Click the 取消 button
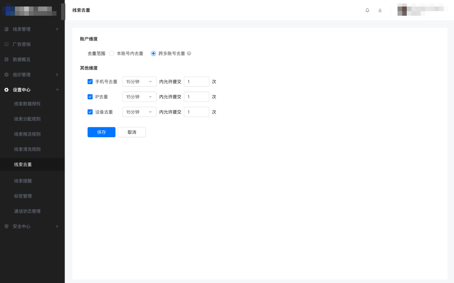The height and width of the screenshot is (283, 454). pos(132,132)
